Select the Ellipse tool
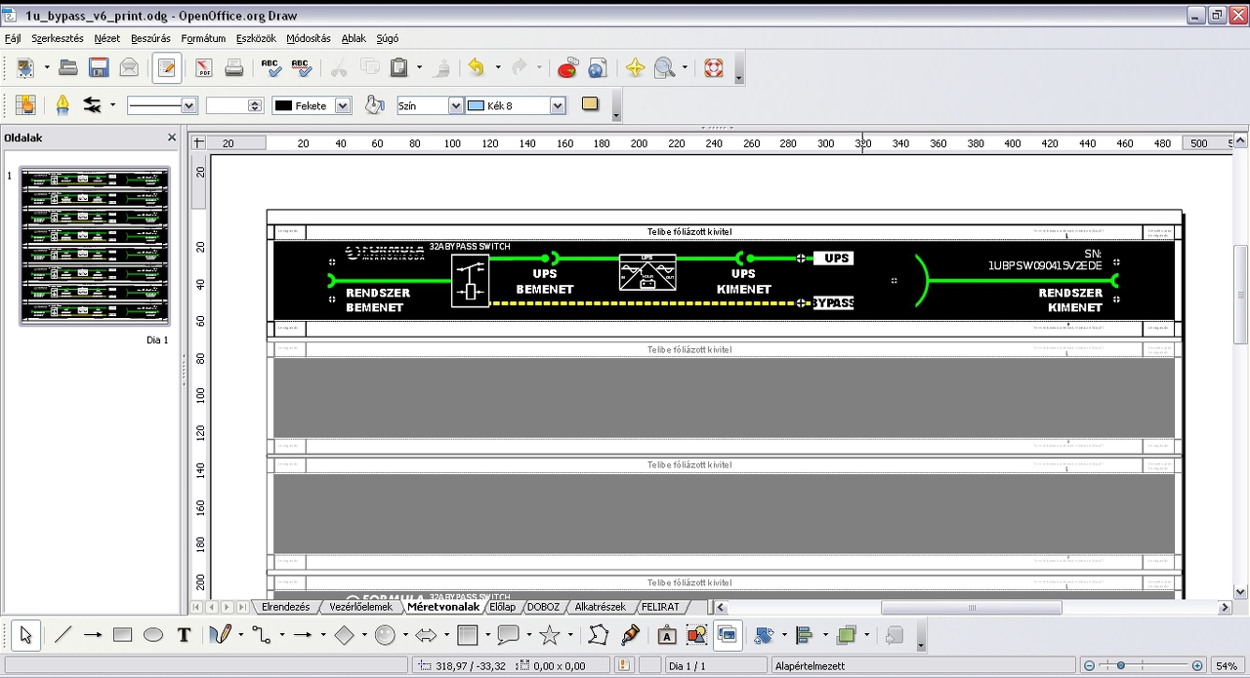The width and height of the screenshot is (1250, 678). click(x=153, y=635)
